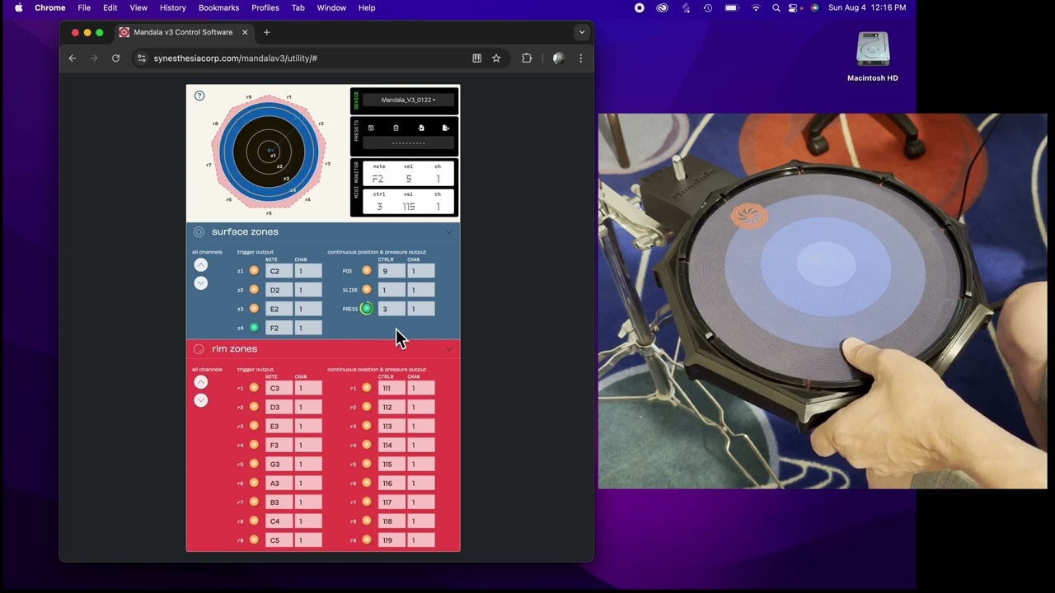1055x593 pixels.
Task: Toggle SLIDE continuous output
Action: [x=367, y=290]
